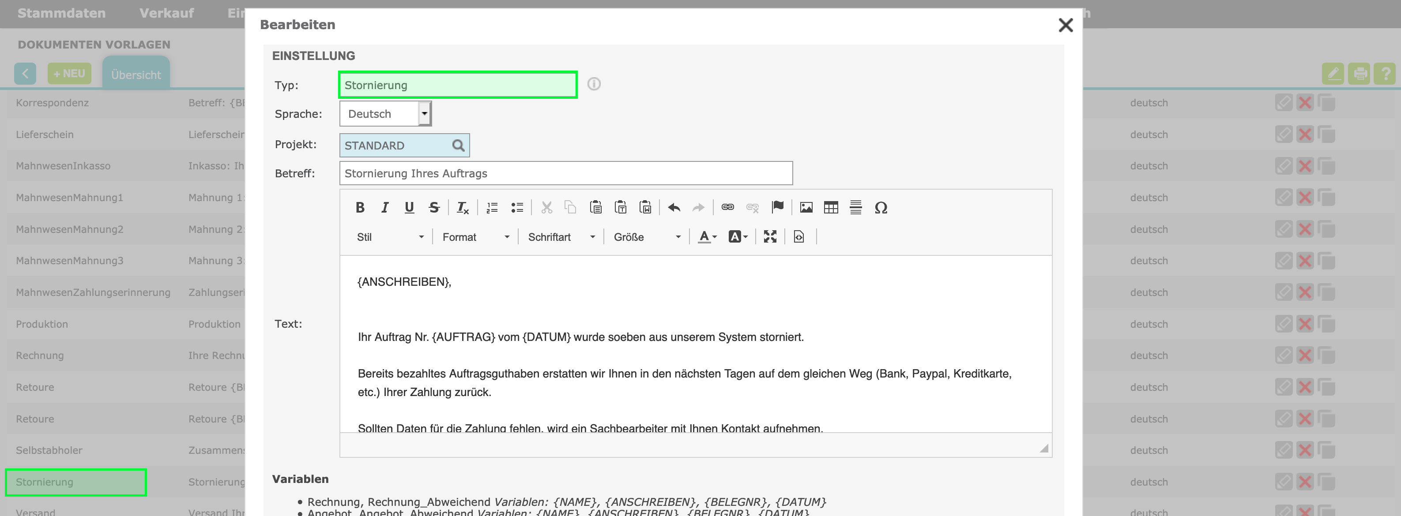Open the Stammdaten menu
The width and height of the screenshot is (1401, 516).
[61, 13]
